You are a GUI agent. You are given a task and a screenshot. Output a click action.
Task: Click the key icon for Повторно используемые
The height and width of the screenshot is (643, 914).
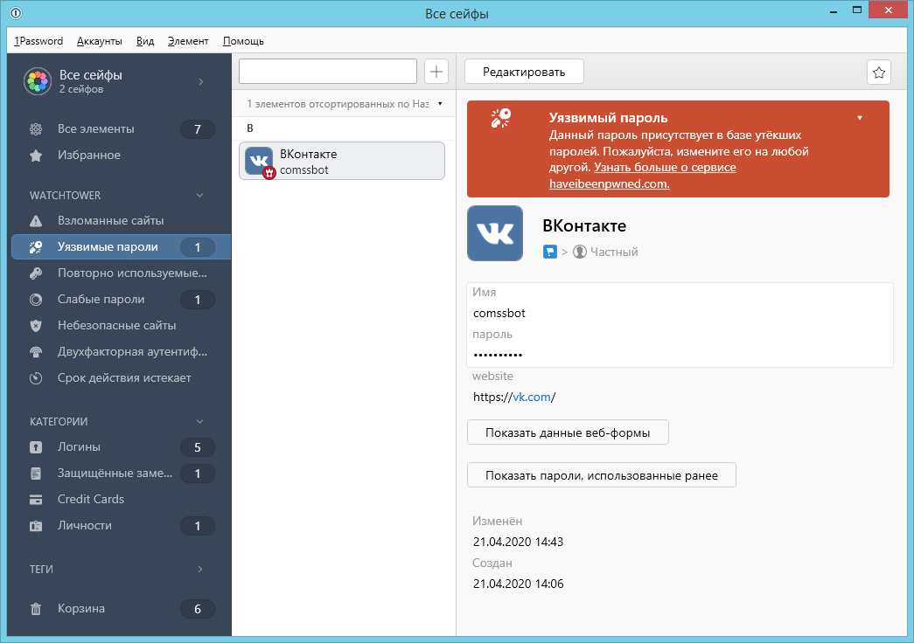(x=36, y=273)
